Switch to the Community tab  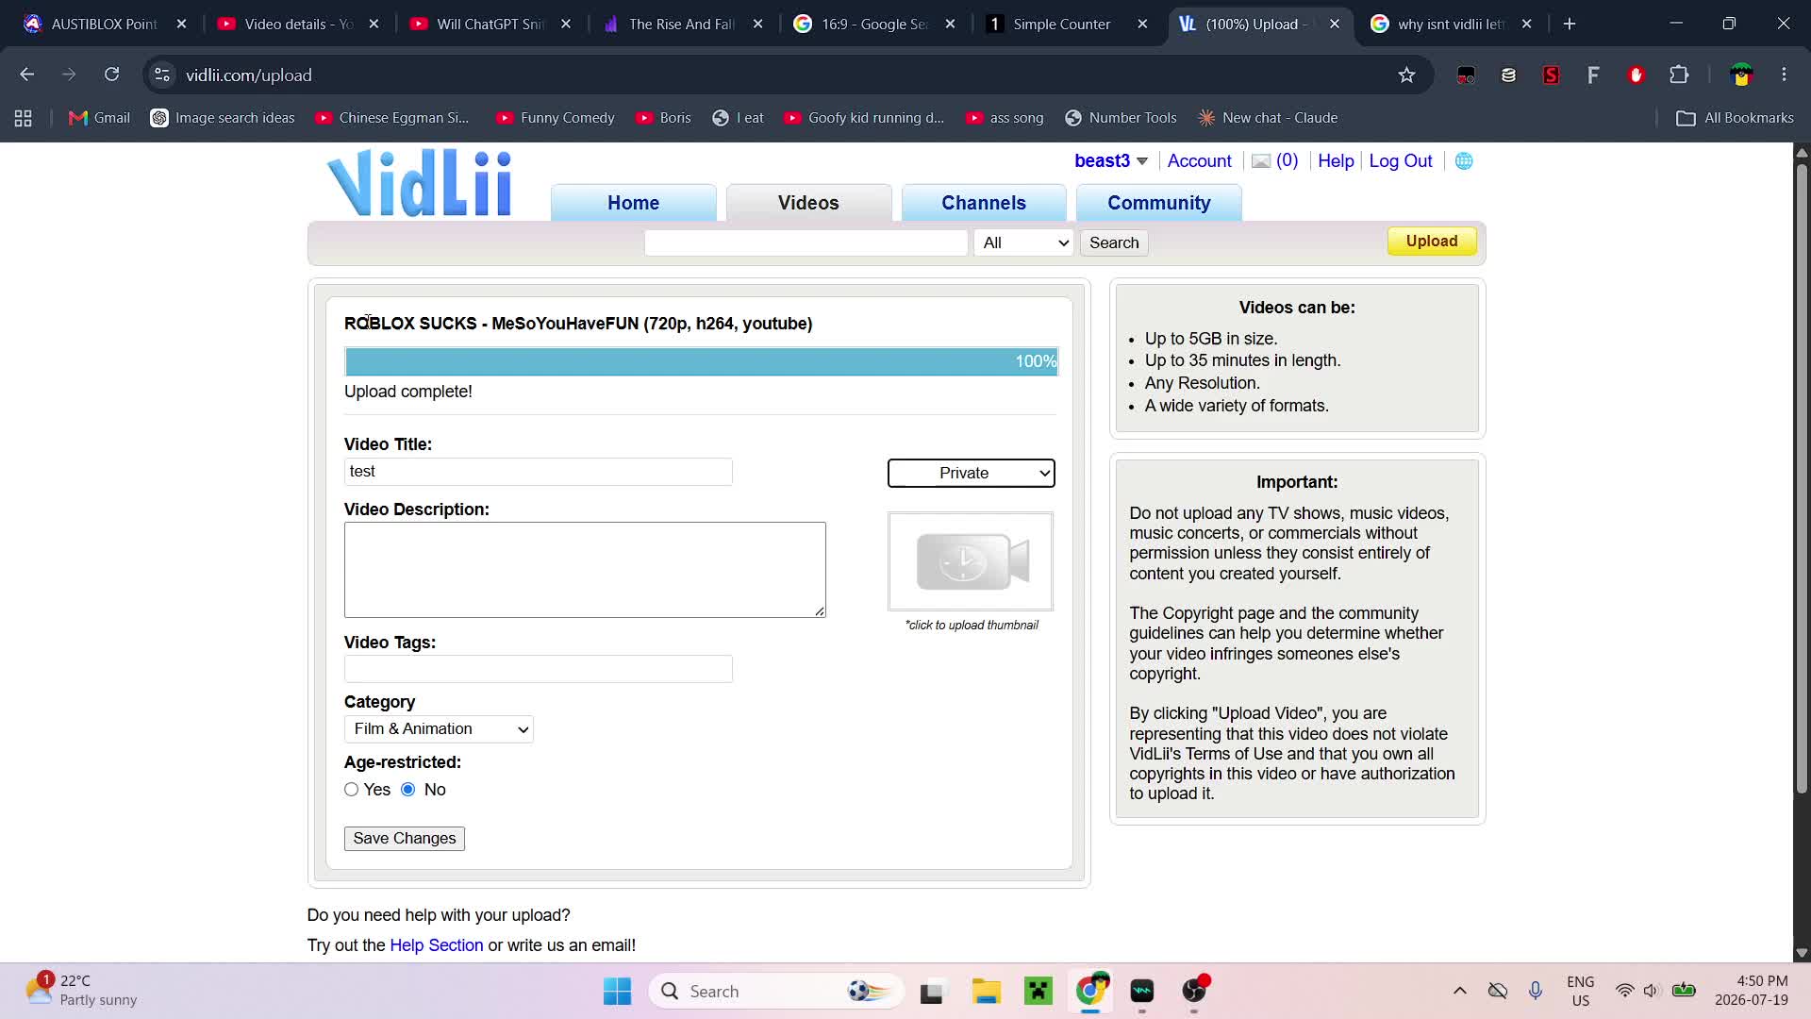click(x=1158, y=203)
